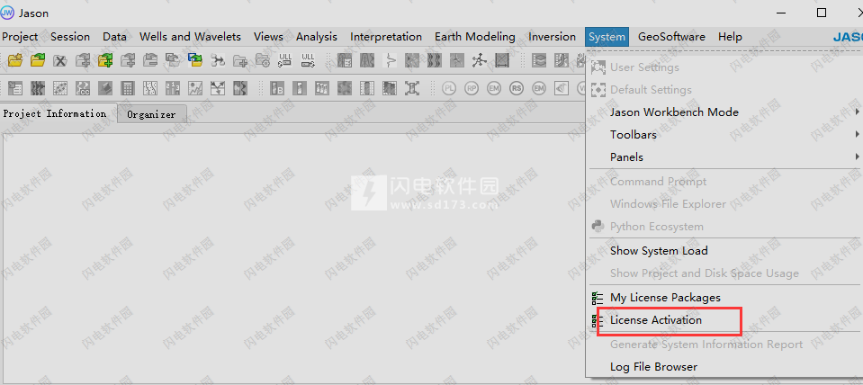Open the GeoSoftware menu
Screen dimensions: 863x385
(x=671, y=37)
